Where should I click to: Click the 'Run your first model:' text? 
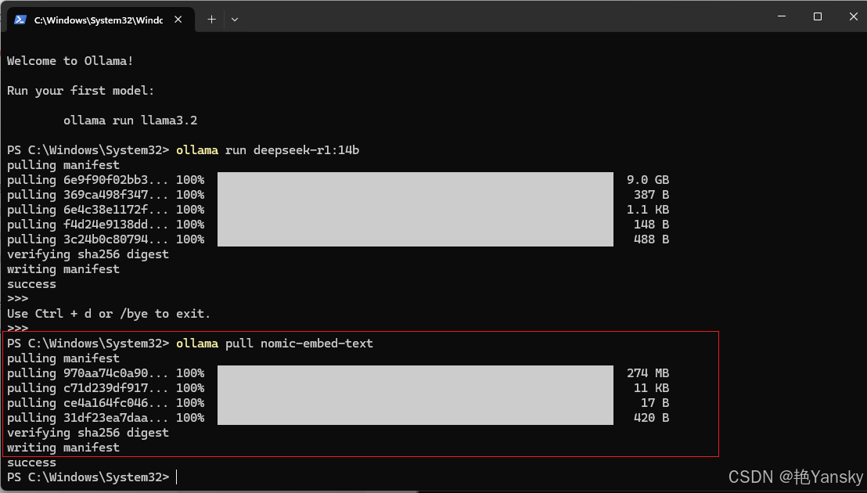click(x=81, y=91)
